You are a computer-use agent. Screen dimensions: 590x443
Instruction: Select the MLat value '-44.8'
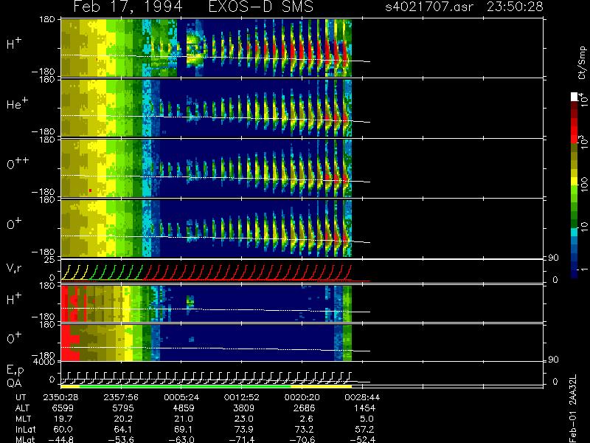click(x=61, y=439)
